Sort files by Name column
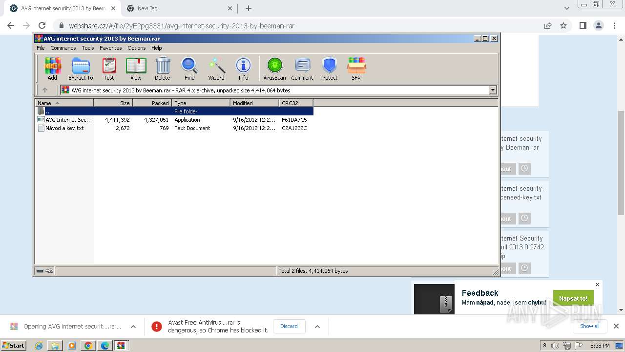The width and height of the screenshot is (625, 352). 64,103
